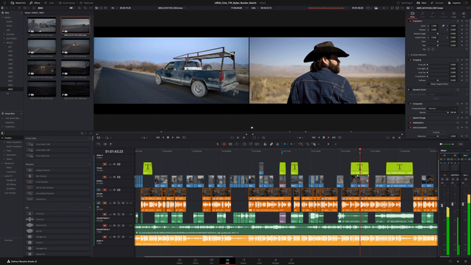Screen dimensions: 471x265
Task: Click the Zoom link chain icon in Transform
Action: point(443,26)
